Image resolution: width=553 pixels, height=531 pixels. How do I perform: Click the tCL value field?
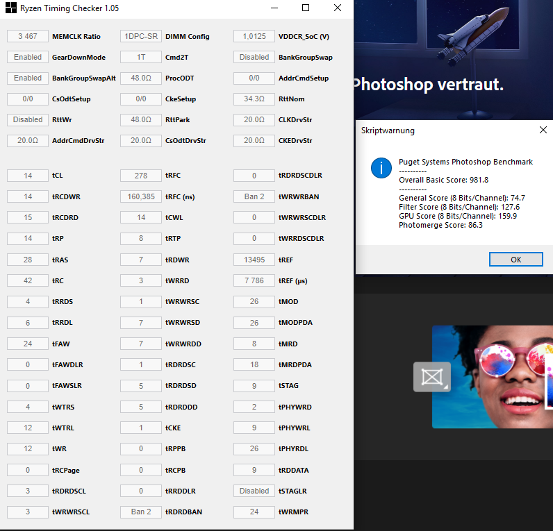tap(28, 176)
